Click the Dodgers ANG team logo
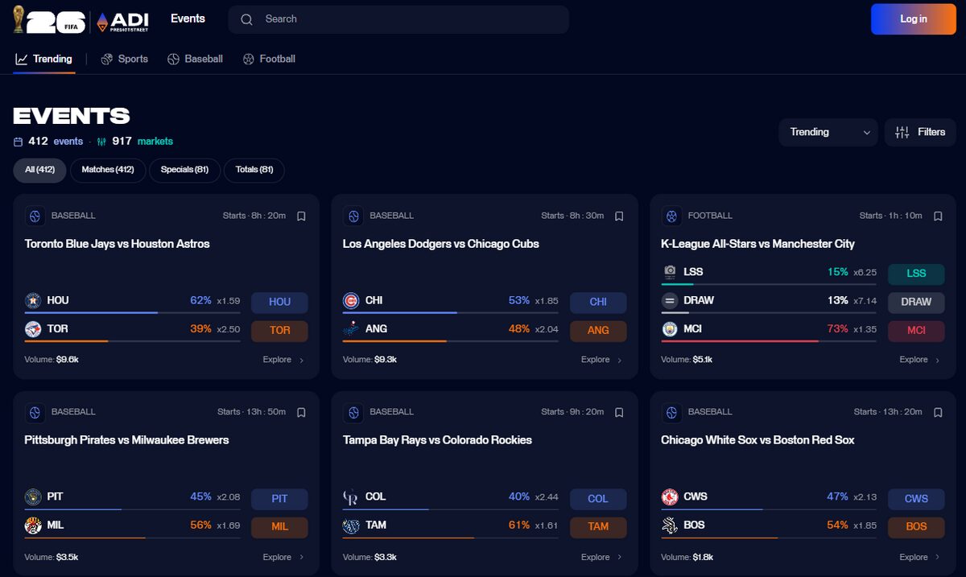The image size is (966, 577). click(x=351, y=329)
